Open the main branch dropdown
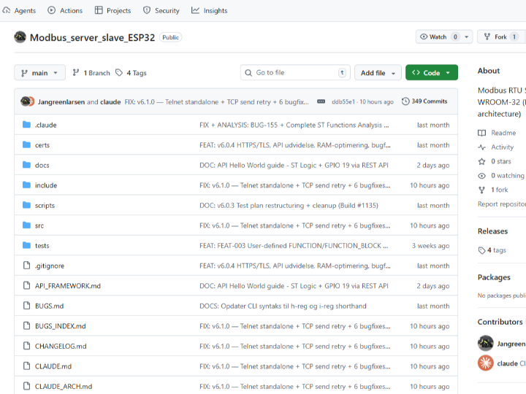The image size is (526, 394). tap(39, 73)
